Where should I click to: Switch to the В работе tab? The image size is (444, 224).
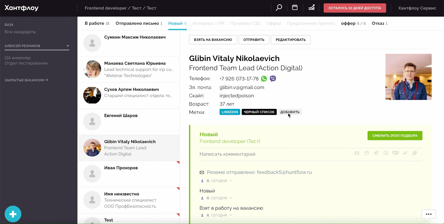[x=97, y=23]
